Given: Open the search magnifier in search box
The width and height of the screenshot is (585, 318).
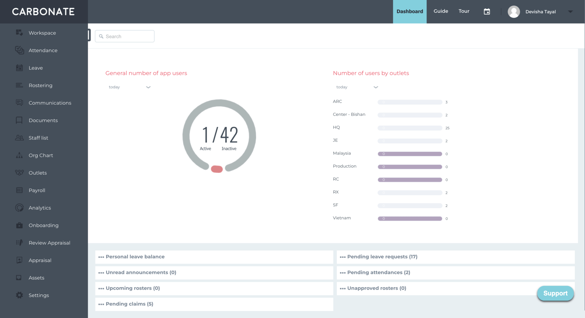Looking at the screenshot, I should pyautogui.click(x=102, y=36).
